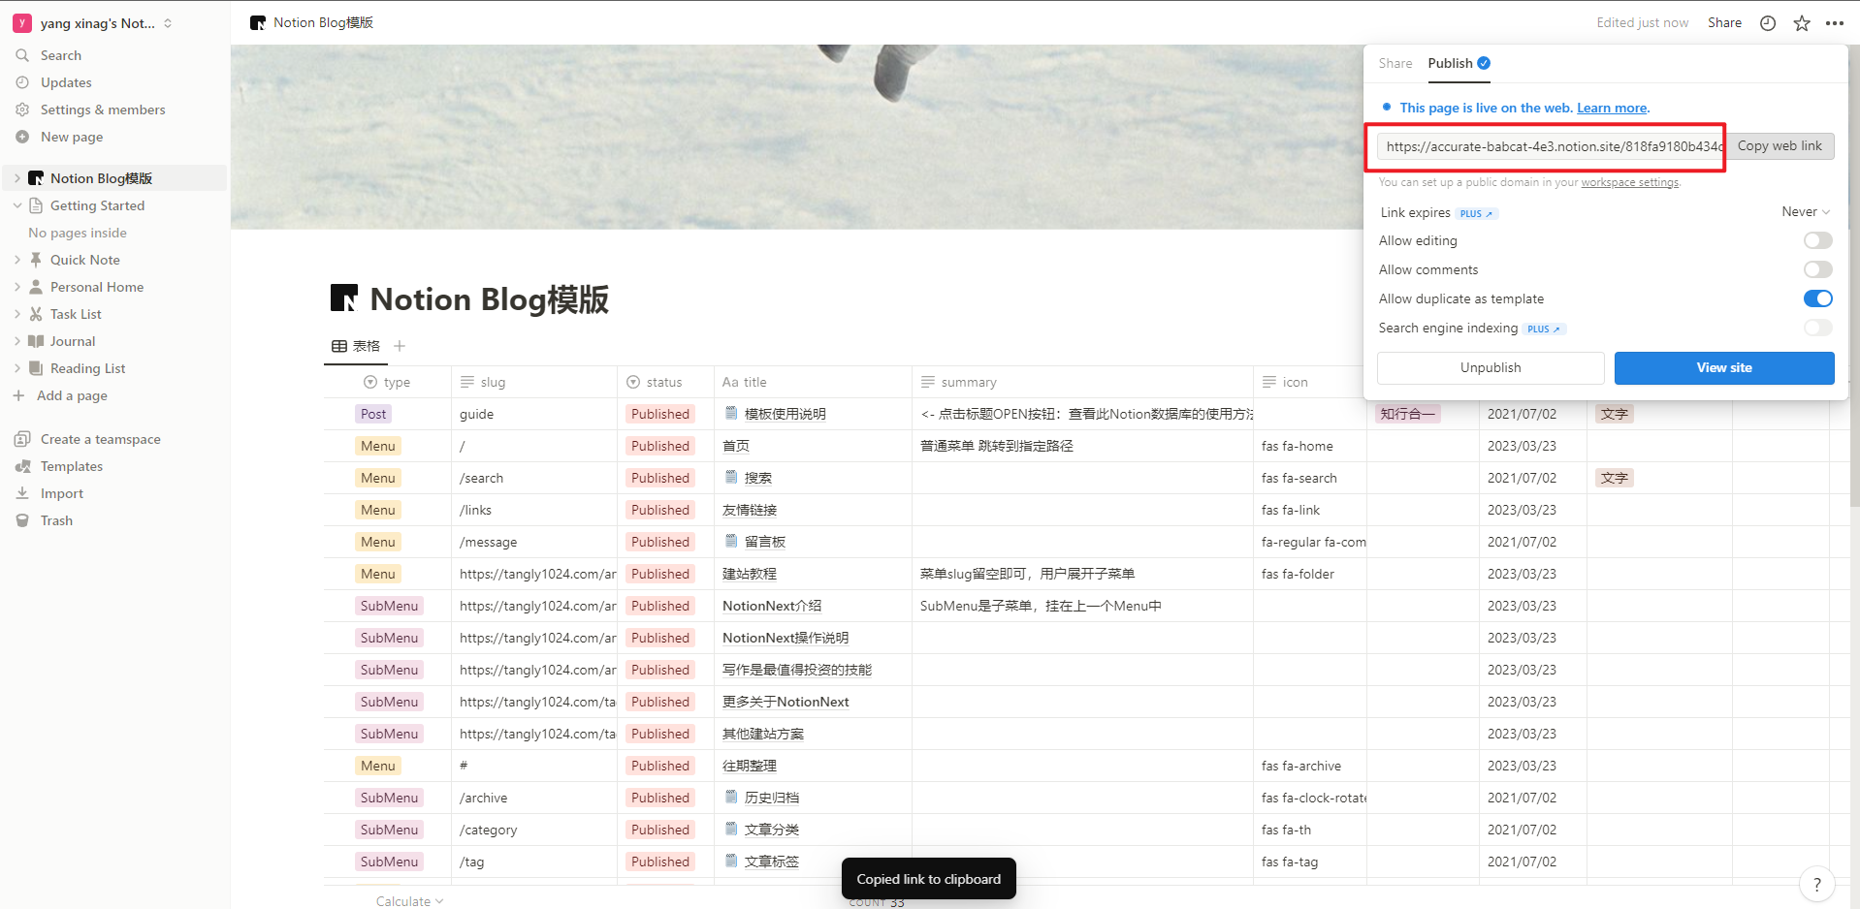Click the slug column header
Image resolution: width=1860 pixels, height=909 pixels.
(x=483, y=382)
